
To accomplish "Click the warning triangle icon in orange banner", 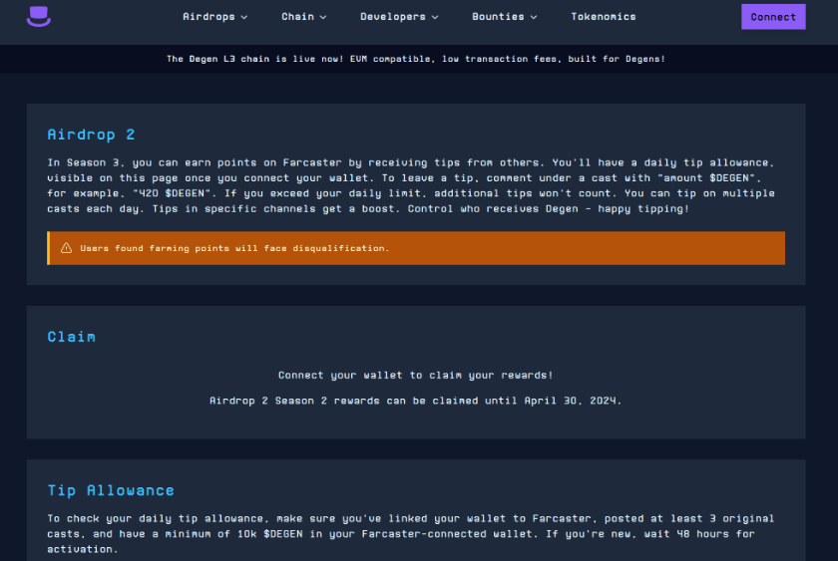I will (x=66, y=248).
